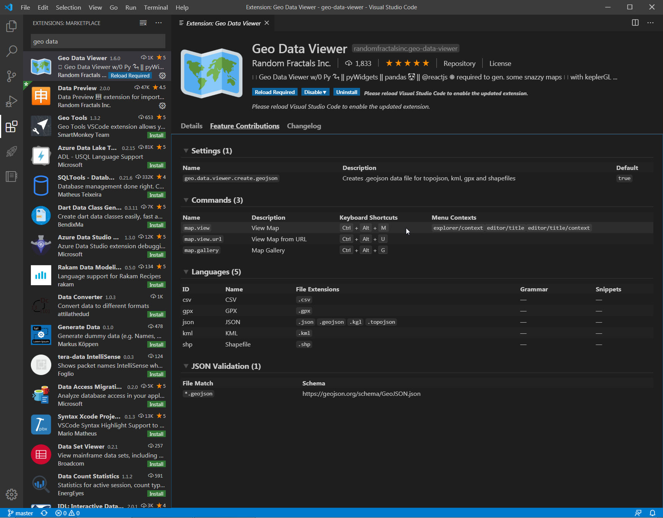Open manage gear for Data Preview
Viewport: 663px width, 518px height.
coord(162,106)
